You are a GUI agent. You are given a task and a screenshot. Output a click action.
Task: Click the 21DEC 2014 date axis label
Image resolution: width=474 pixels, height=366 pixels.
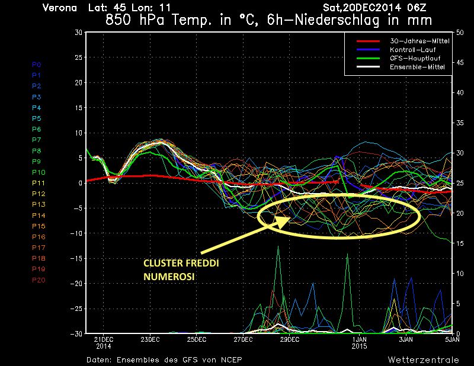(x=104, y=343)
